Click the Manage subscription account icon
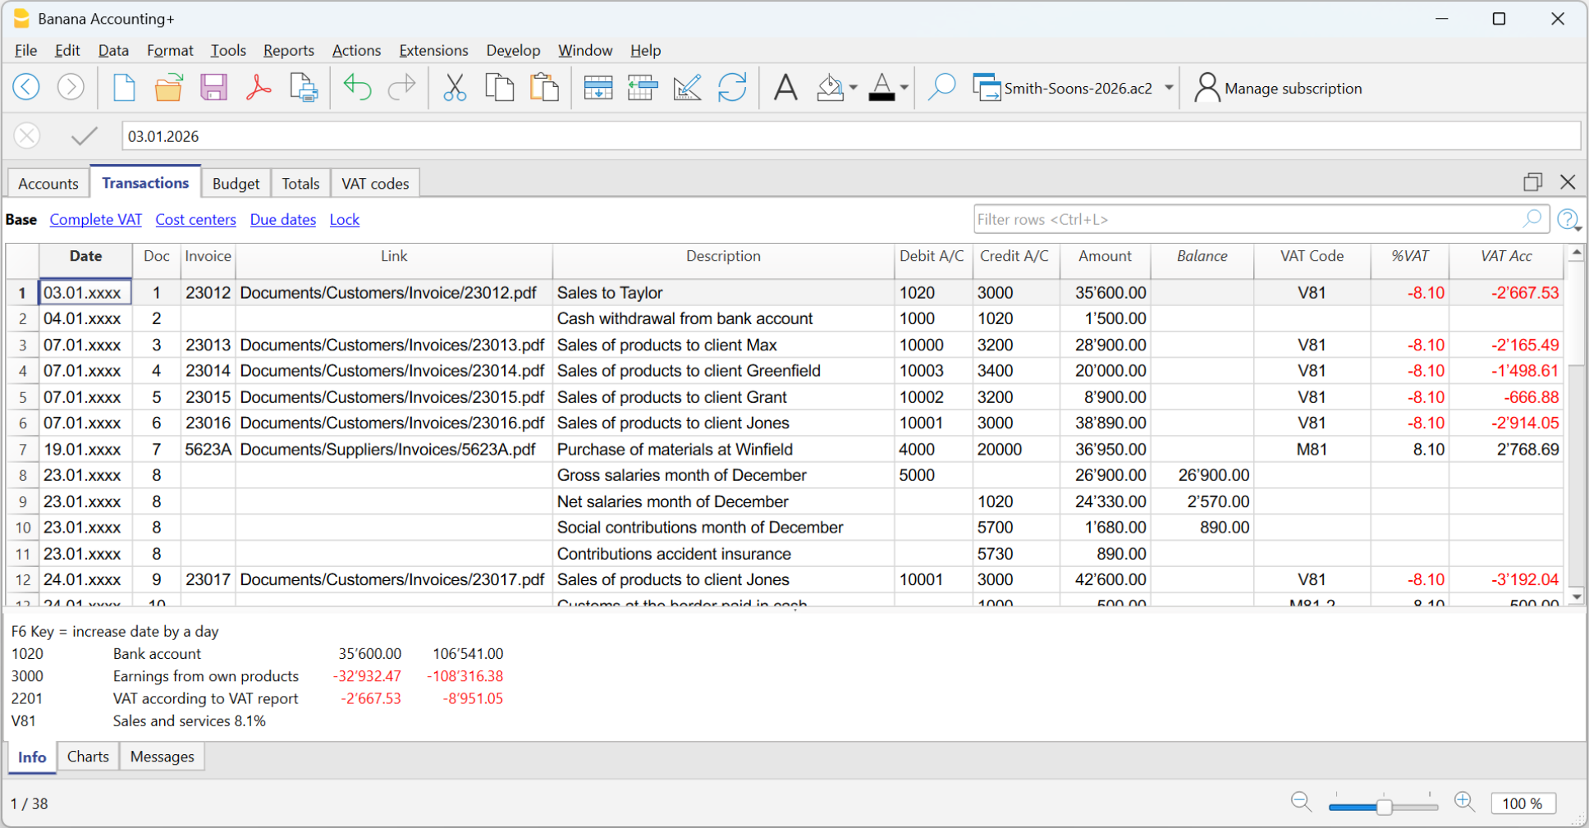The width and height of the screenshot is (1589, 828). tap(1206, 87)
